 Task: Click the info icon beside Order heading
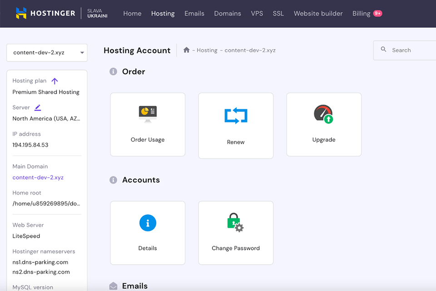pos(114,71)
